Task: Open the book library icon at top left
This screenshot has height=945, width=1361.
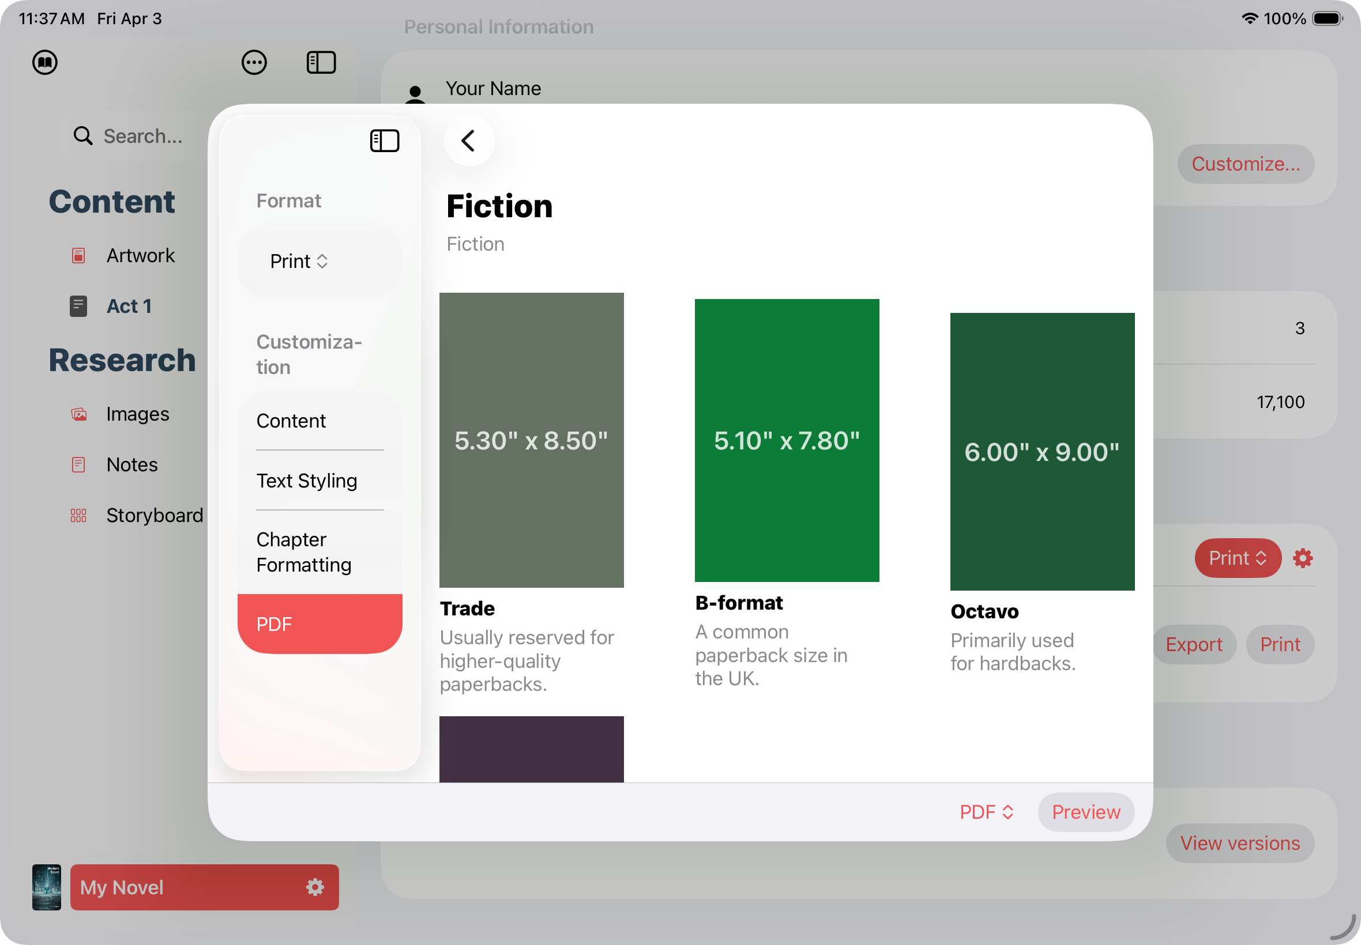Action: click(x=46, y=62)
